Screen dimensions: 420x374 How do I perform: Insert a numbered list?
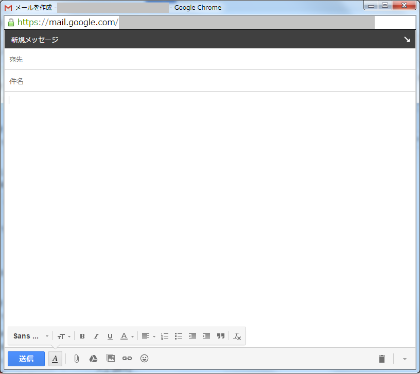tap(165, 336)
